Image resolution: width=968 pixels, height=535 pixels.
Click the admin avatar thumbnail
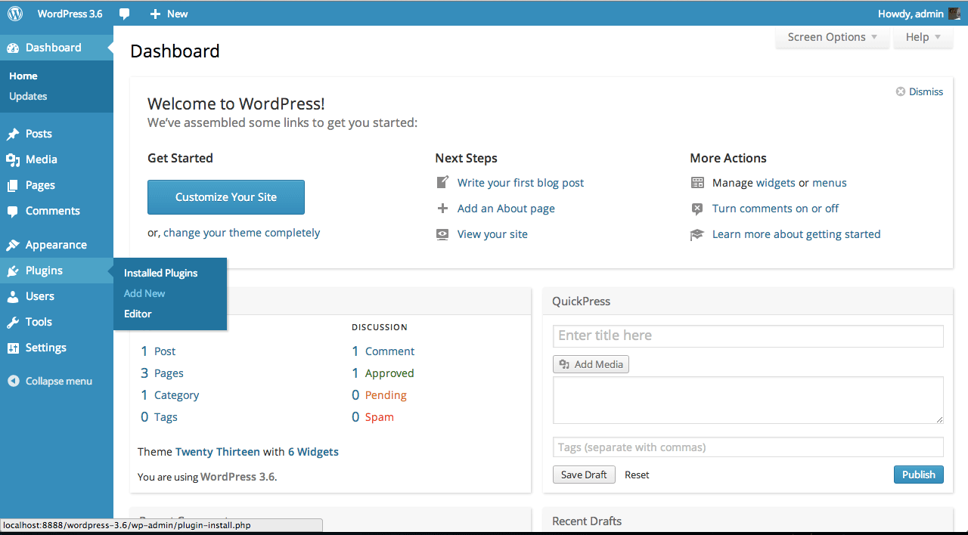coord(954,14)
